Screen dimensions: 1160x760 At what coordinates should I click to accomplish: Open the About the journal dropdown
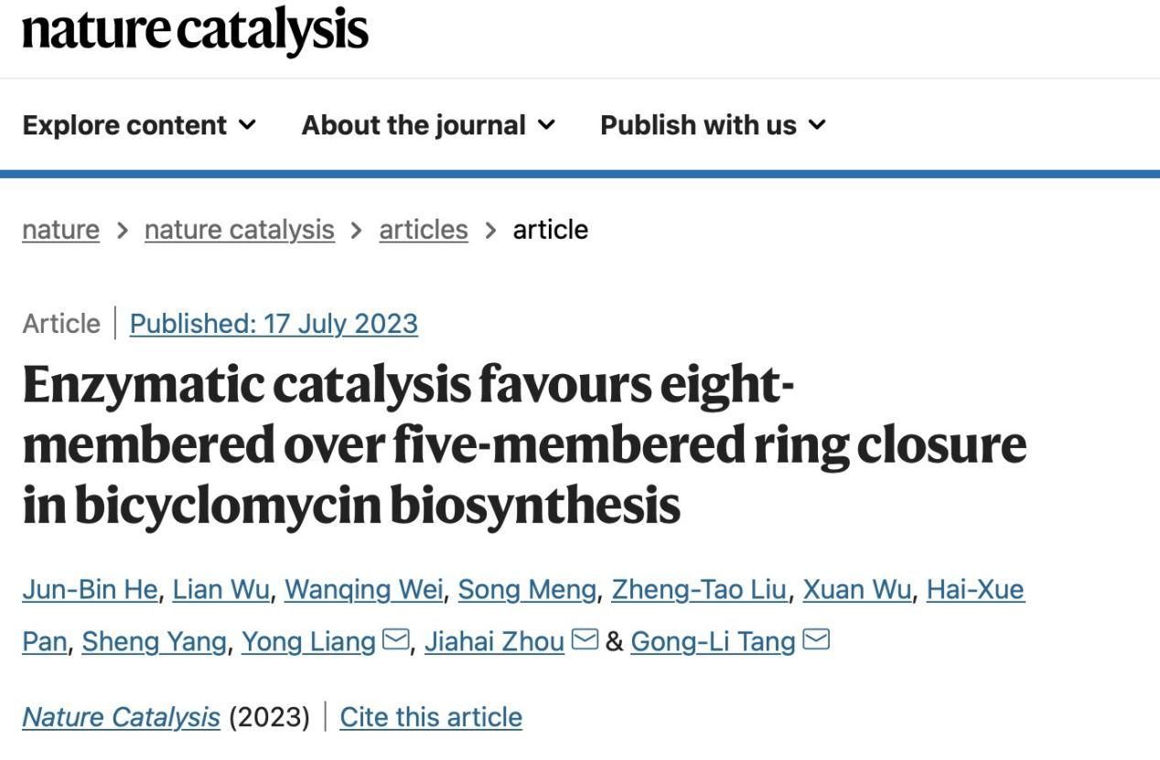(x=428, y=125)
